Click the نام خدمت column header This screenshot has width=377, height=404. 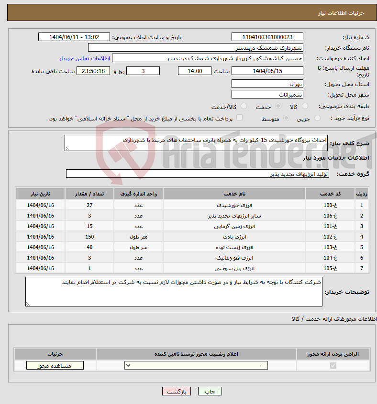coord(234,194)
